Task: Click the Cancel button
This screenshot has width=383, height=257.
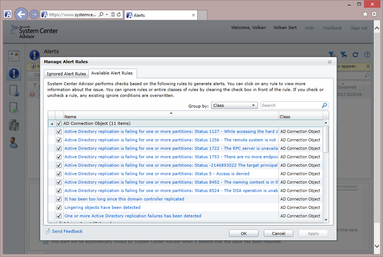Action: (x=279, y=233)
